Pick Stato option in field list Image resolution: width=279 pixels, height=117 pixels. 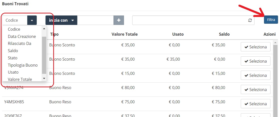(x=12, y=58)
